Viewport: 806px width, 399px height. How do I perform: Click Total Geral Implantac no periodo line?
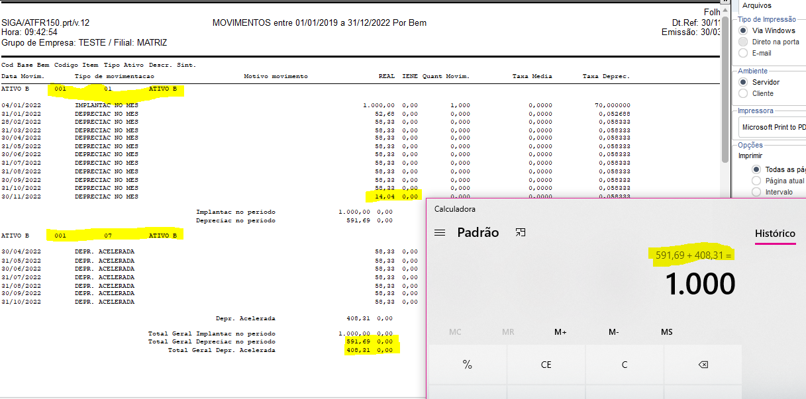pos(270,333)
